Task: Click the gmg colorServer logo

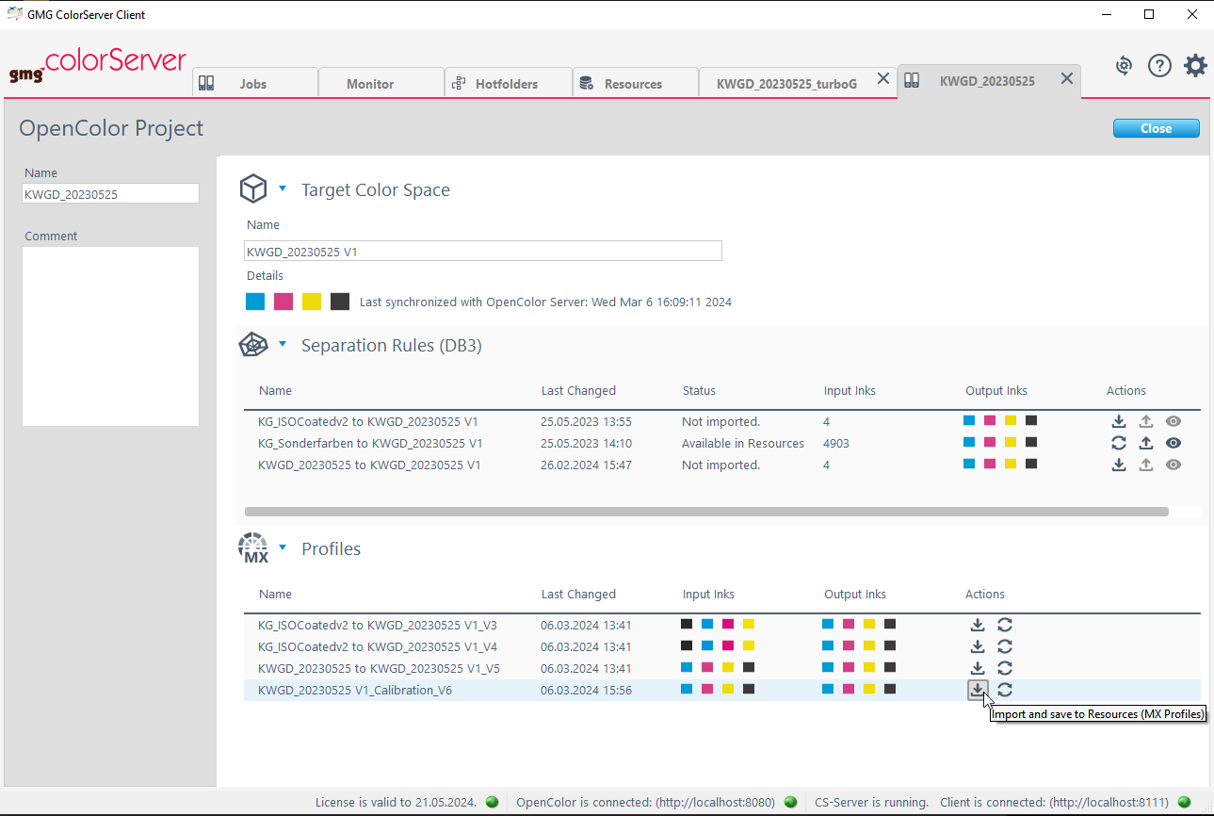Action: (x=97, y=66)
